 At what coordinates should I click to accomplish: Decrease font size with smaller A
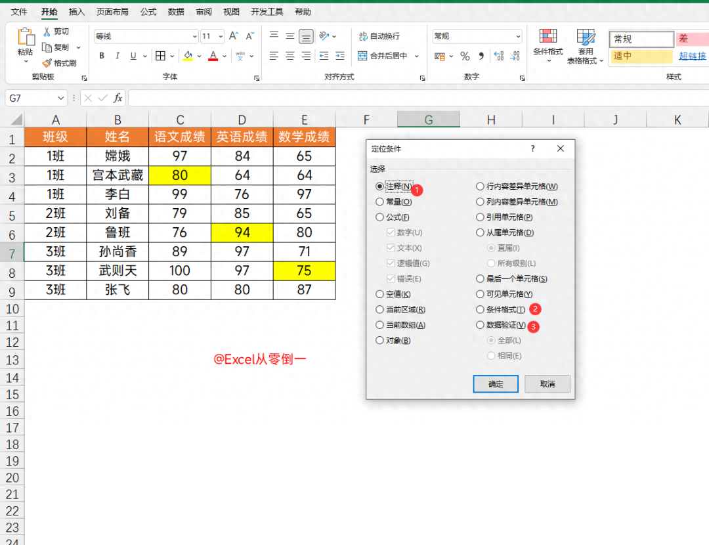click(249, 35)
